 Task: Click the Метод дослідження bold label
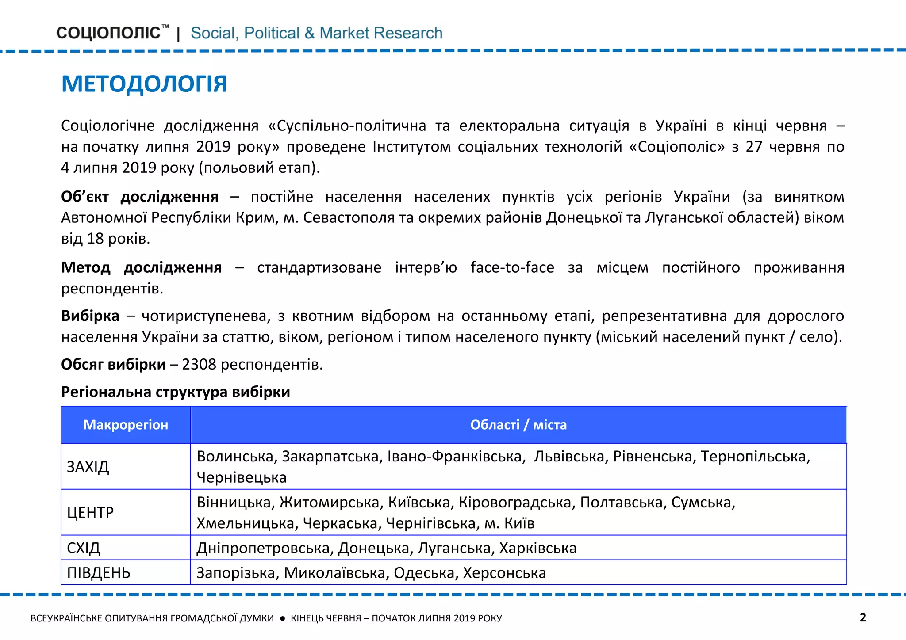click(x=141, y=267)
